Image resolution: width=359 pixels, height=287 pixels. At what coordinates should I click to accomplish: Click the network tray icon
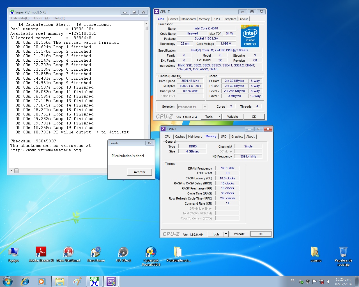(x=321, y=281)
